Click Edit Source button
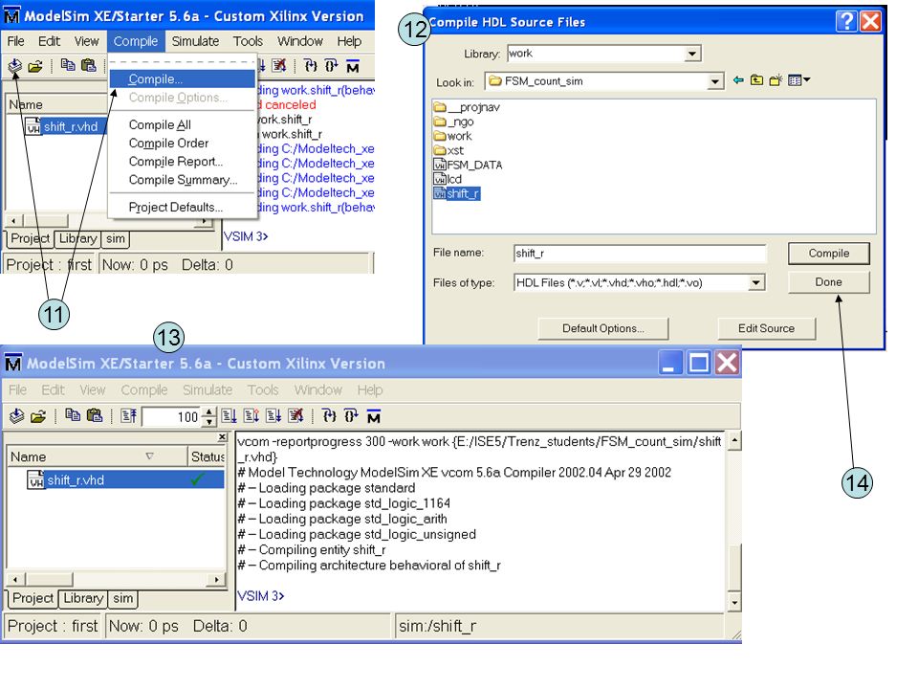Screen dimensions: 918x689 click(766, 328)
